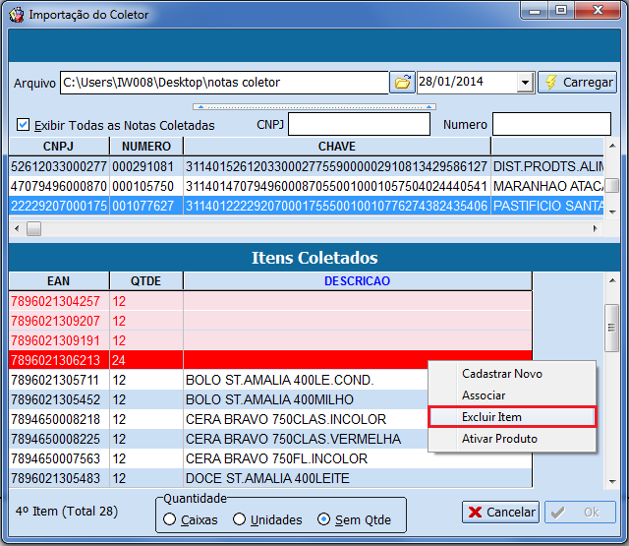Click the Numero filter input field

tap(550, 125)
